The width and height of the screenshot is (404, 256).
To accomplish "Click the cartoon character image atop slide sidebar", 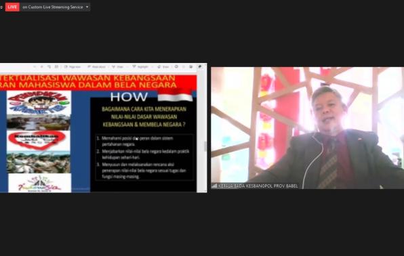I will (x=39, y=102).
